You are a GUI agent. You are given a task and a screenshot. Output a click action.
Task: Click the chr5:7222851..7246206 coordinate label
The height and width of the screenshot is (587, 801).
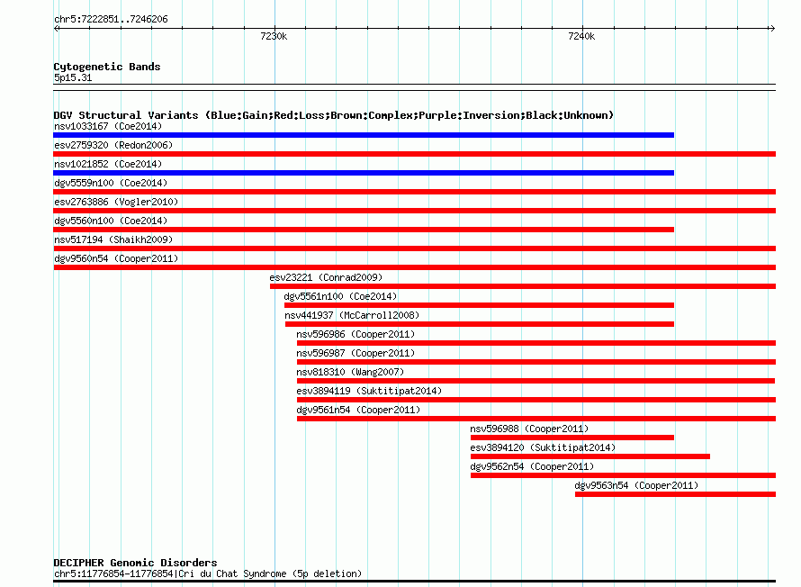click(111, 19)
